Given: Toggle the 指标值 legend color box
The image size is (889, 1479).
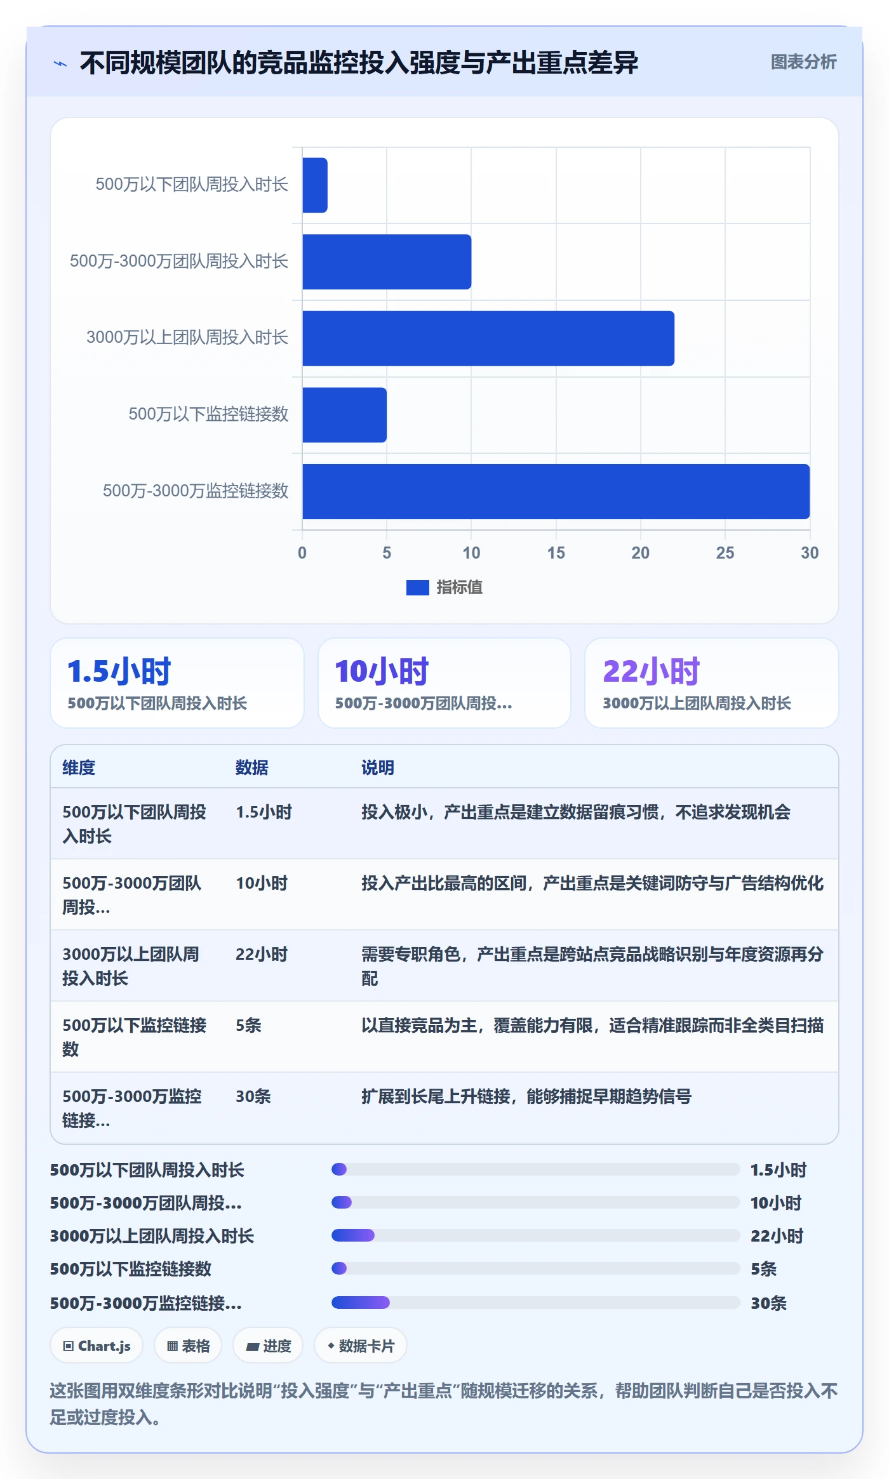Looking at the screenshot, I should pyautogui.click(x=417, y=588).
